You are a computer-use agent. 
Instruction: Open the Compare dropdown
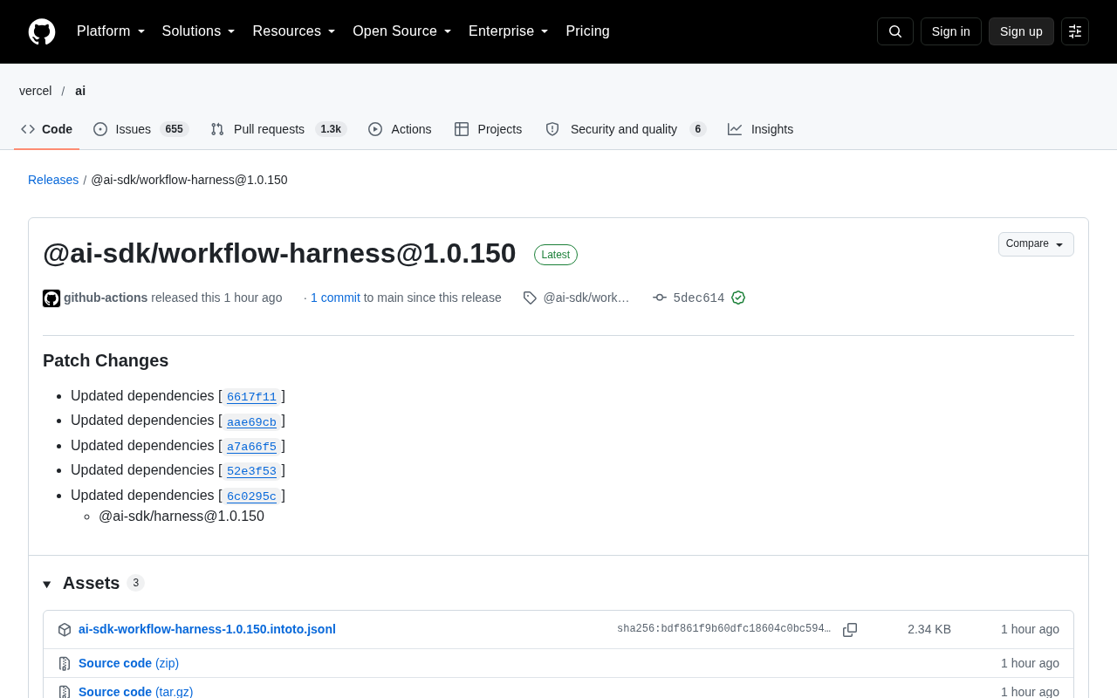click(1036, 244)
